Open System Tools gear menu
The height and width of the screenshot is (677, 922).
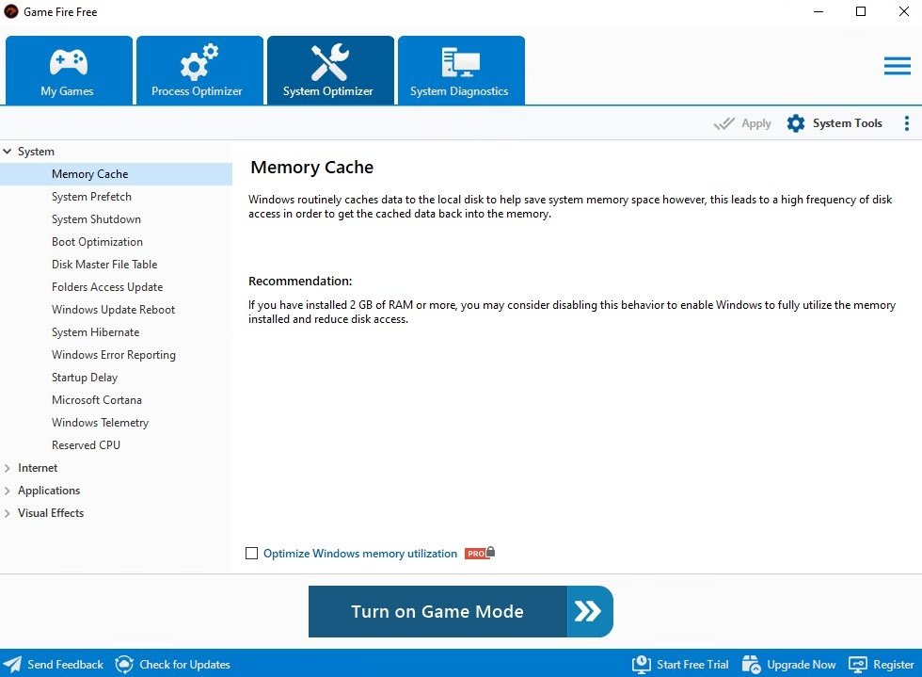tap(835, 123)
